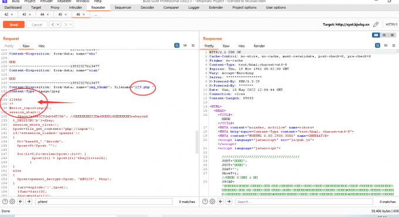Close Repeater tab 46

[x=83, y=15]
